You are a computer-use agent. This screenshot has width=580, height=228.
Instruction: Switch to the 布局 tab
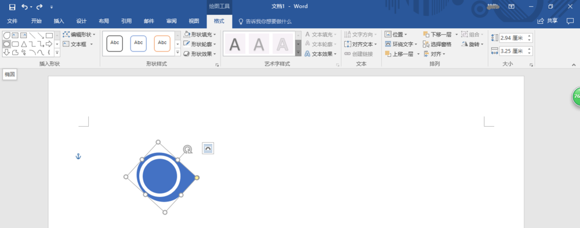click(104, 21)
